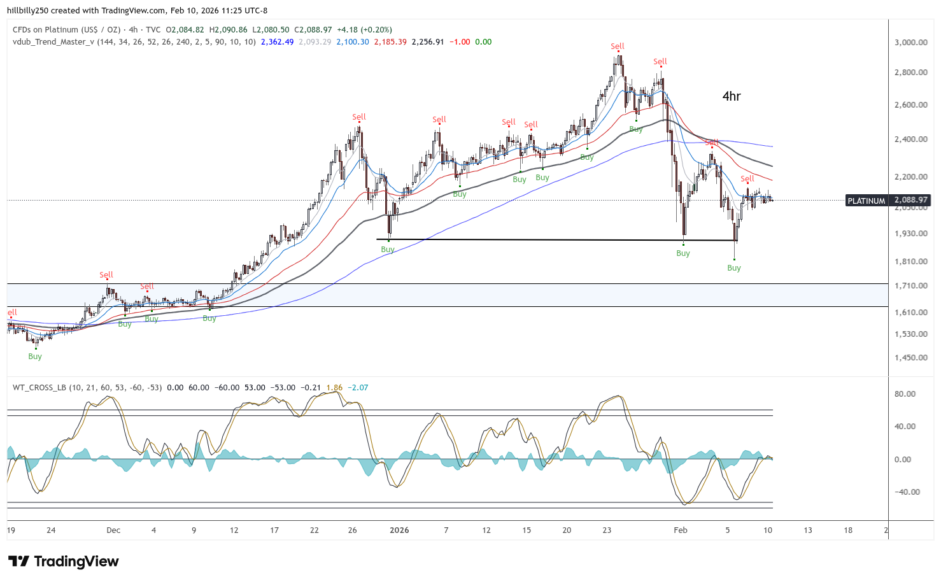Click the TradingView logo at bottom left
Image resolution: width=941 pixels, height=582 pixels.
coord(64,561)
